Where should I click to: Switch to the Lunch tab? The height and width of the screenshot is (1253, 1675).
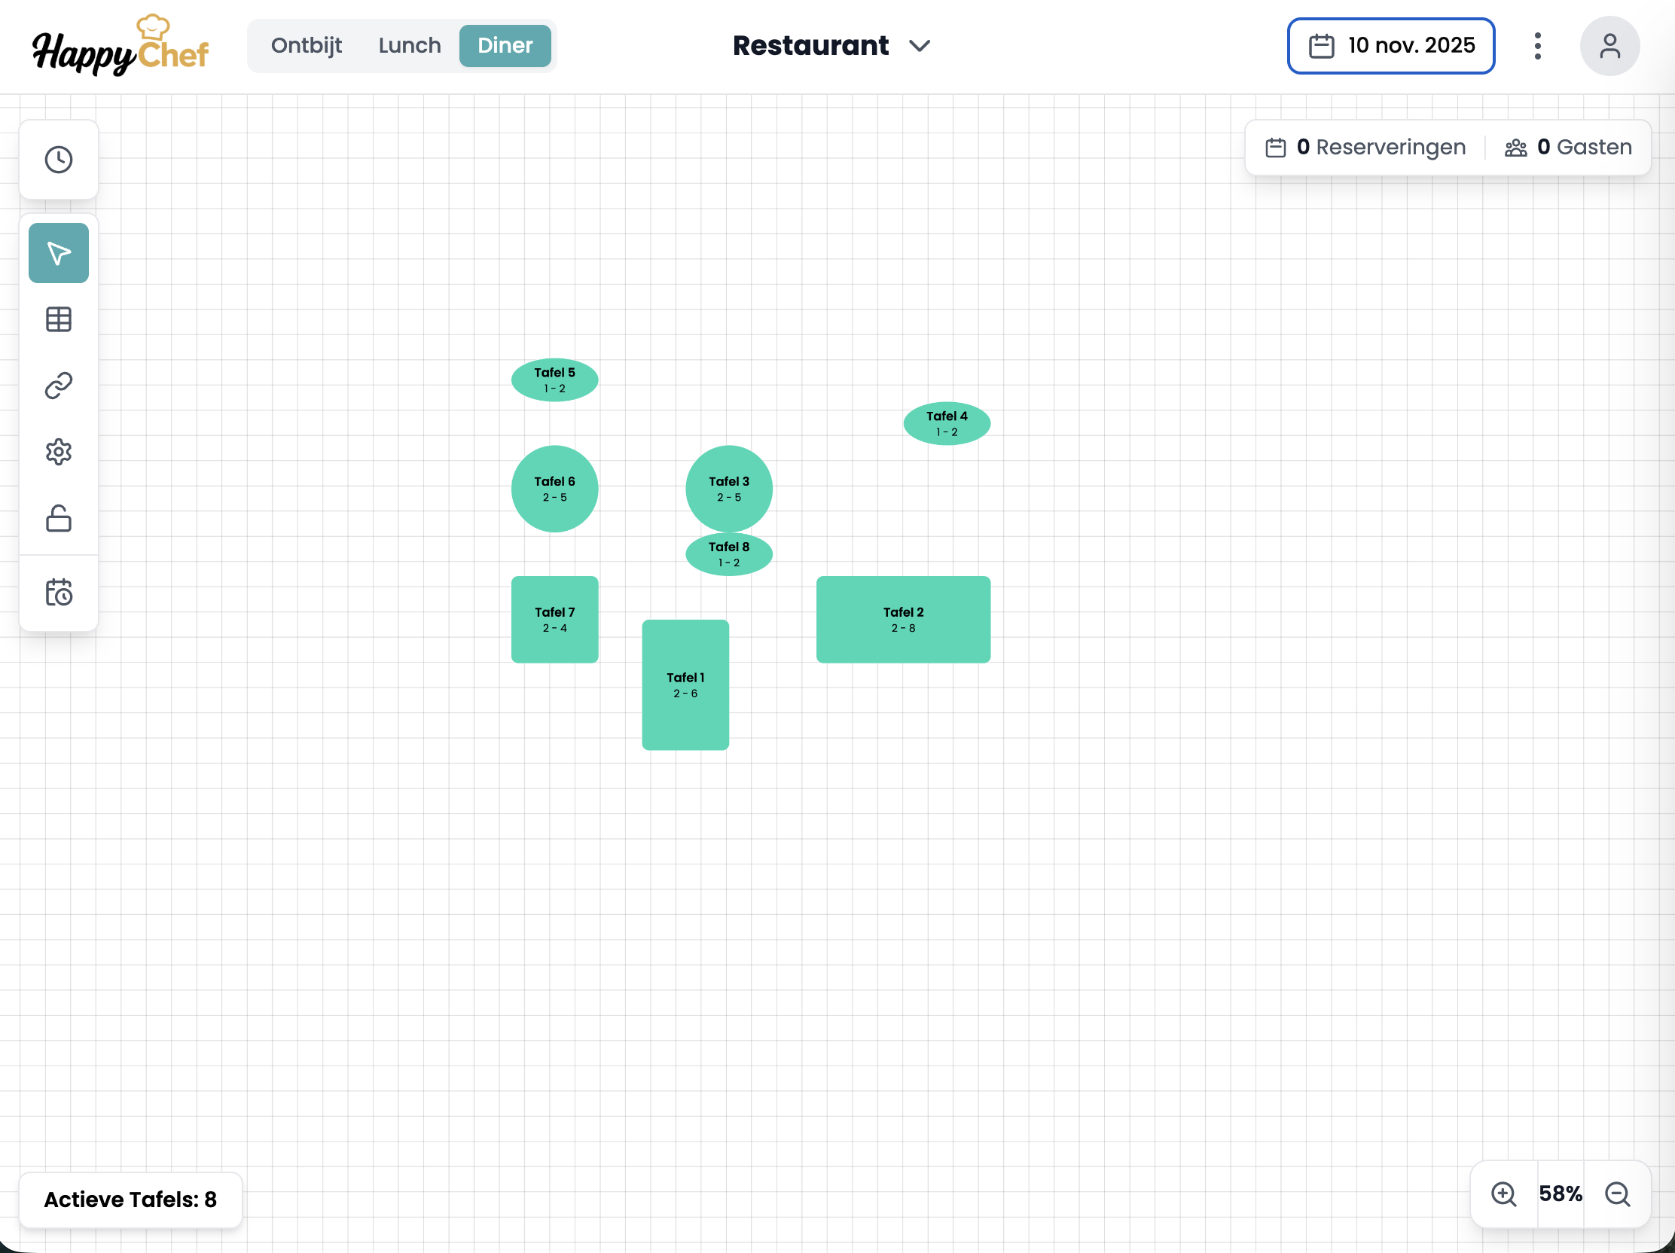(409, 46)
